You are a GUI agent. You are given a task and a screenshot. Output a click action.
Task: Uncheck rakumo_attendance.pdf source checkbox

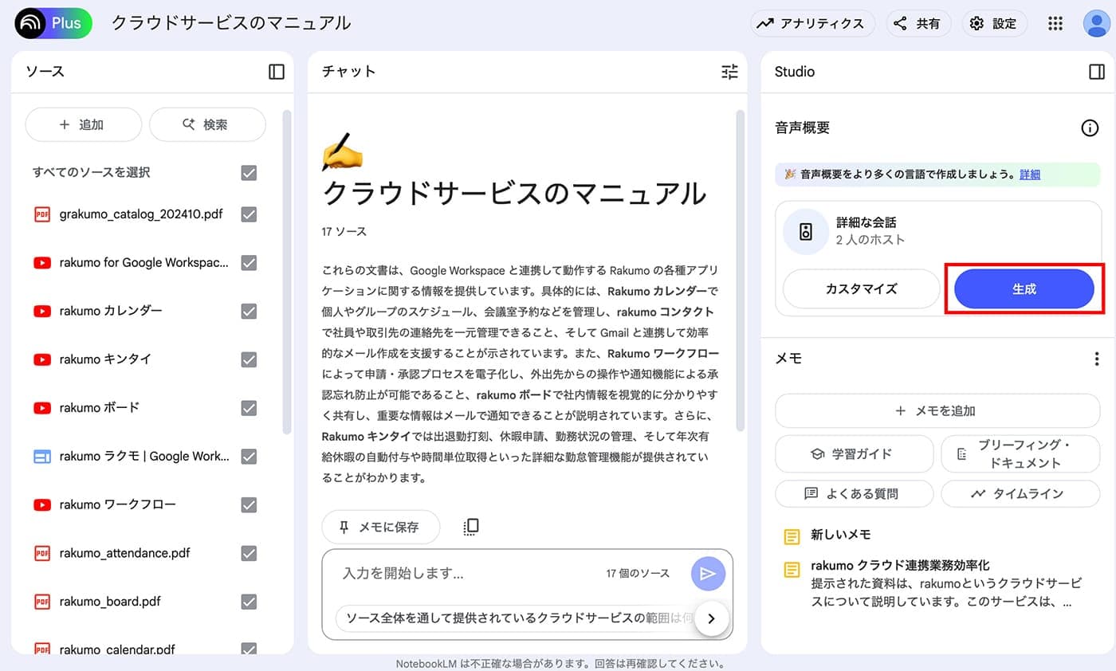pos(249,553)
